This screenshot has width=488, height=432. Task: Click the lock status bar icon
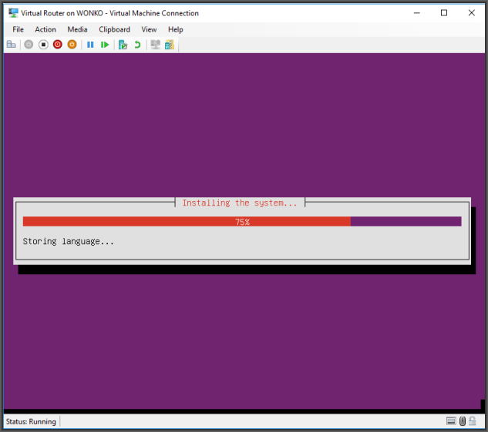pyautogui.click(x=473, y=421)
